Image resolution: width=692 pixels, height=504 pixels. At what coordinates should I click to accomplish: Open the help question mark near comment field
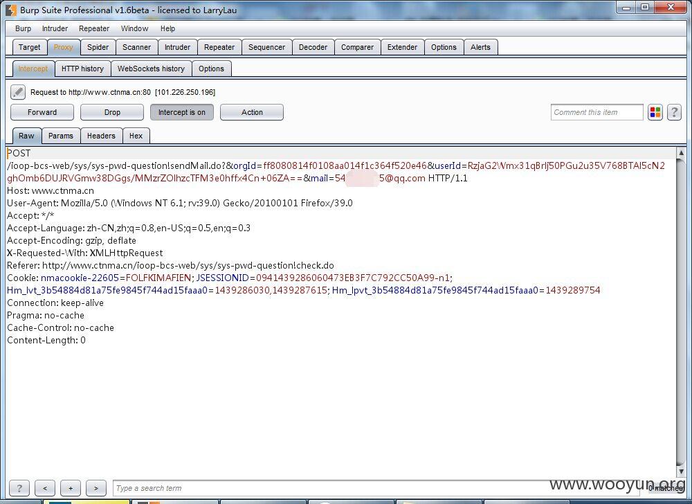pyautogui.click(x=674, y=112)
